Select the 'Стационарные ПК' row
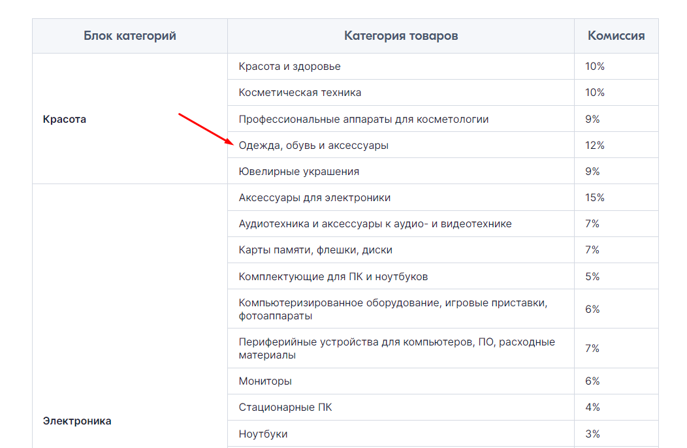 [x=443, y=408]
